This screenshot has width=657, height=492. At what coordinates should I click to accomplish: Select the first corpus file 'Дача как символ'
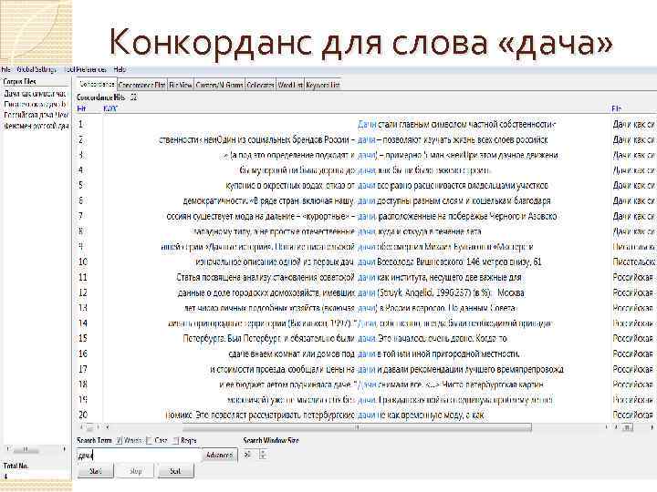click(36, 94)
